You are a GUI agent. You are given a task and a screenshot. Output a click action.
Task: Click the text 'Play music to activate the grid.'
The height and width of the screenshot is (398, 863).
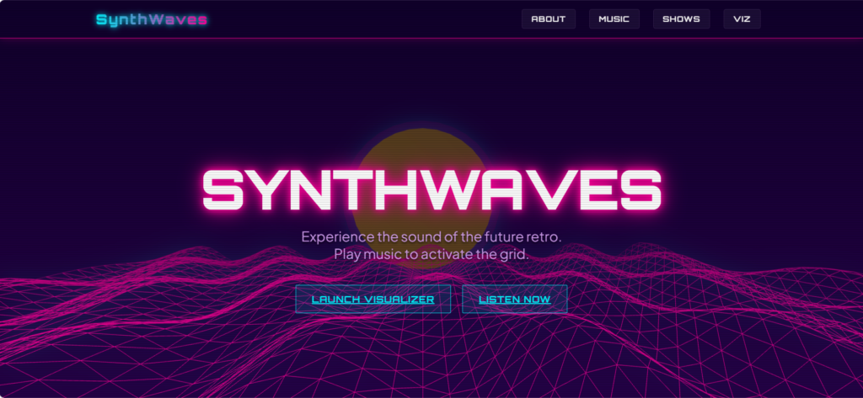tap(431, 254)
